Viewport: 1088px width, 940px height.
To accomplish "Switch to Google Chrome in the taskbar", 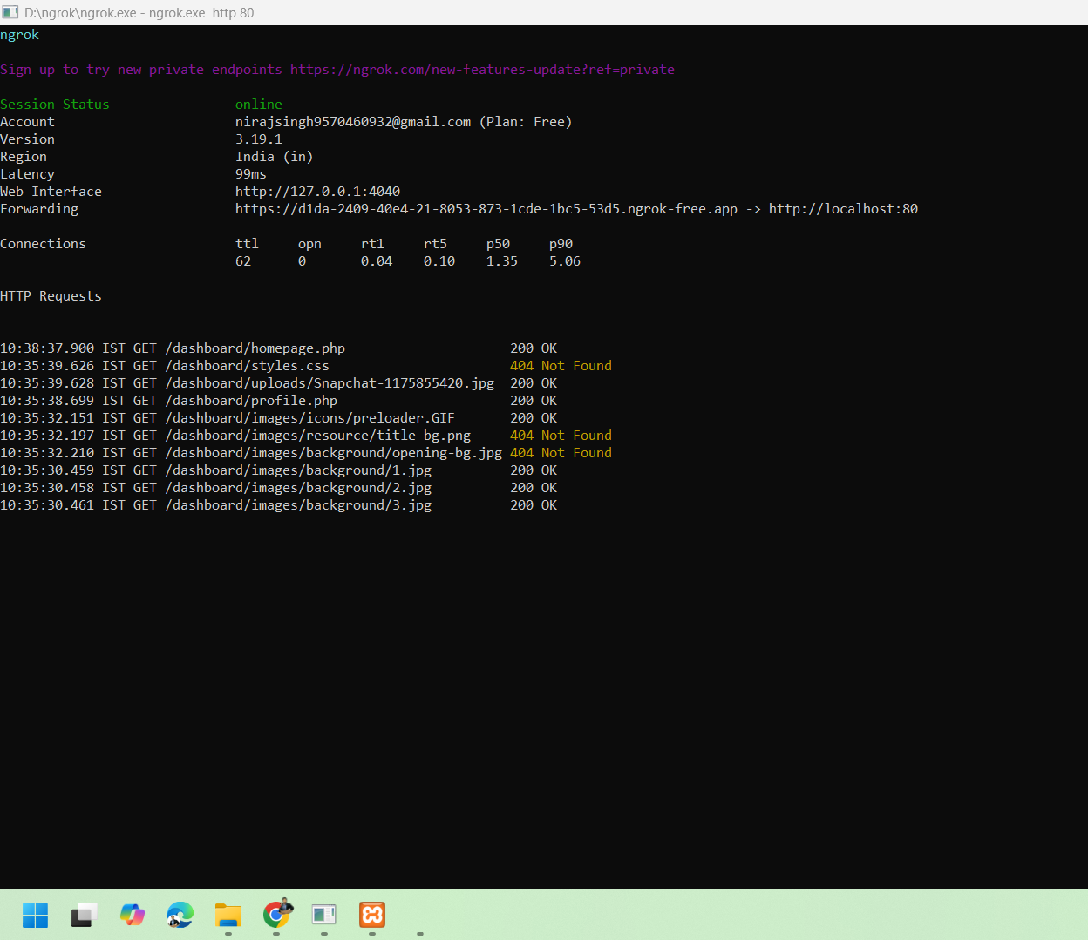I will coord(277,915).
